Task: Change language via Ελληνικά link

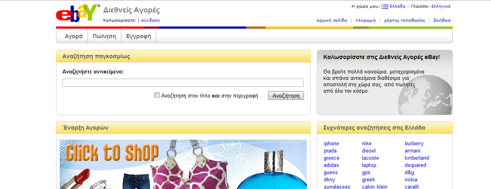Action: pyautogui.click(x=441, y=6)
